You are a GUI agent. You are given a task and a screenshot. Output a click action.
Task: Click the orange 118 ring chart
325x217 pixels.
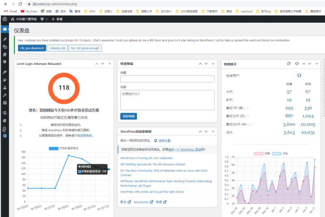pos(64,88)
